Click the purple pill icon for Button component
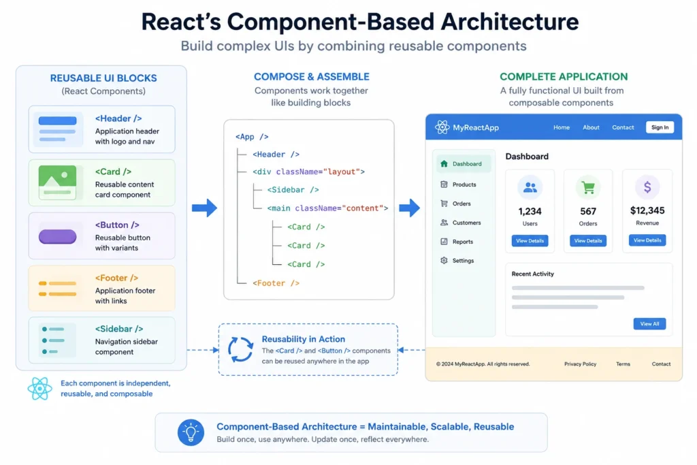697x465 pixels. [x=57, y=236]
